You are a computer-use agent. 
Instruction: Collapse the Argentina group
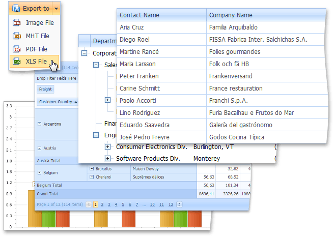click(x=40, y=124)
